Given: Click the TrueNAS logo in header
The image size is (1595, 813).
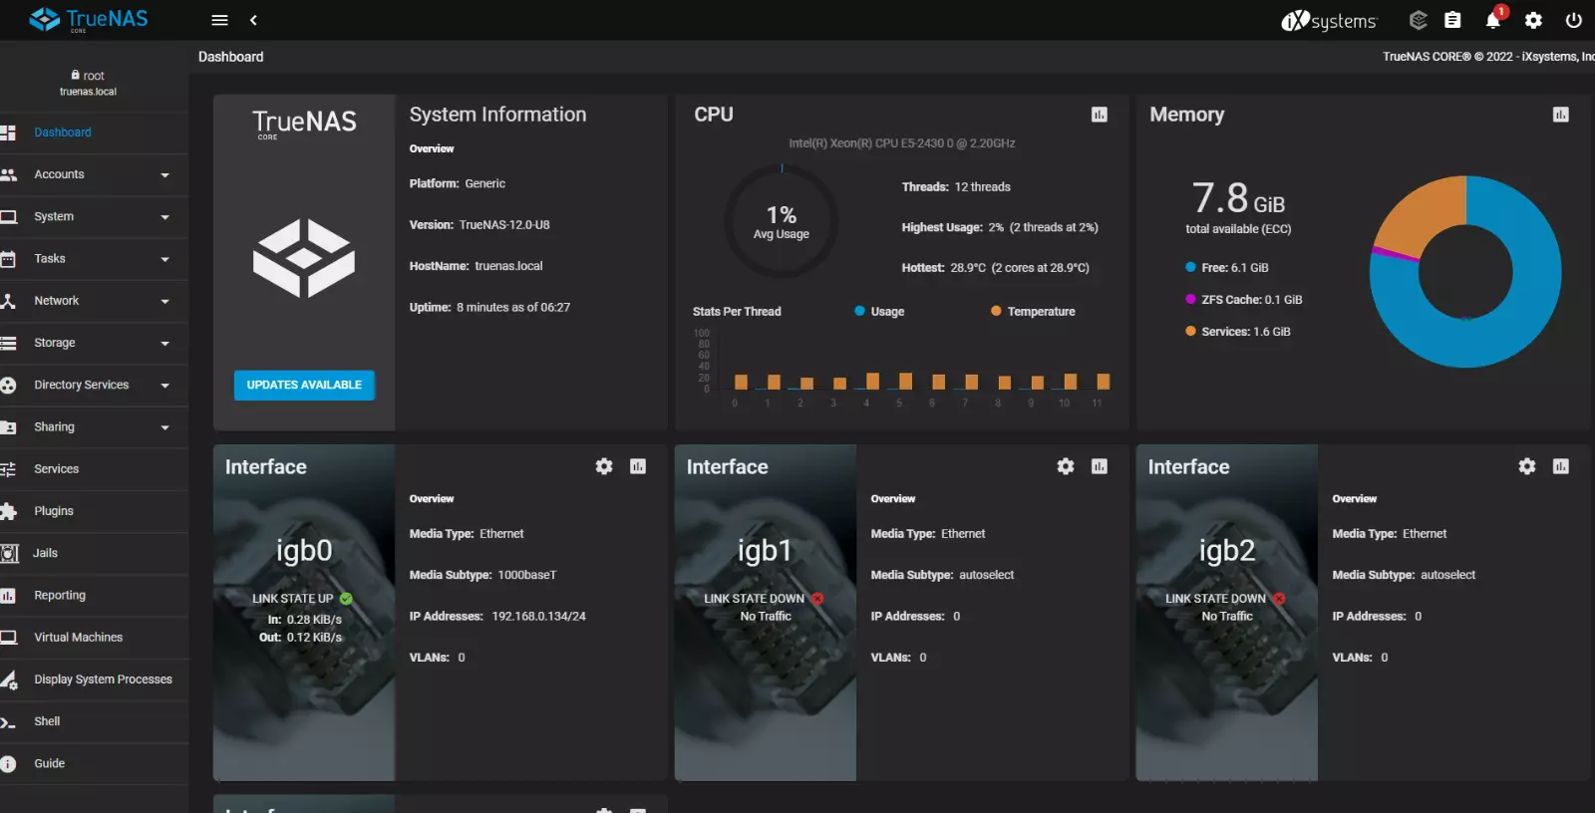Looking at the screenshot, I should [x=89, y=19].
